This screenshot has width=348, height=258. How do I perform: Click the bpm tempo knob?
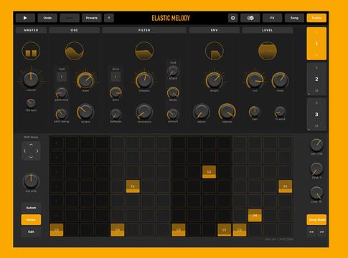[x=31, y=103]
